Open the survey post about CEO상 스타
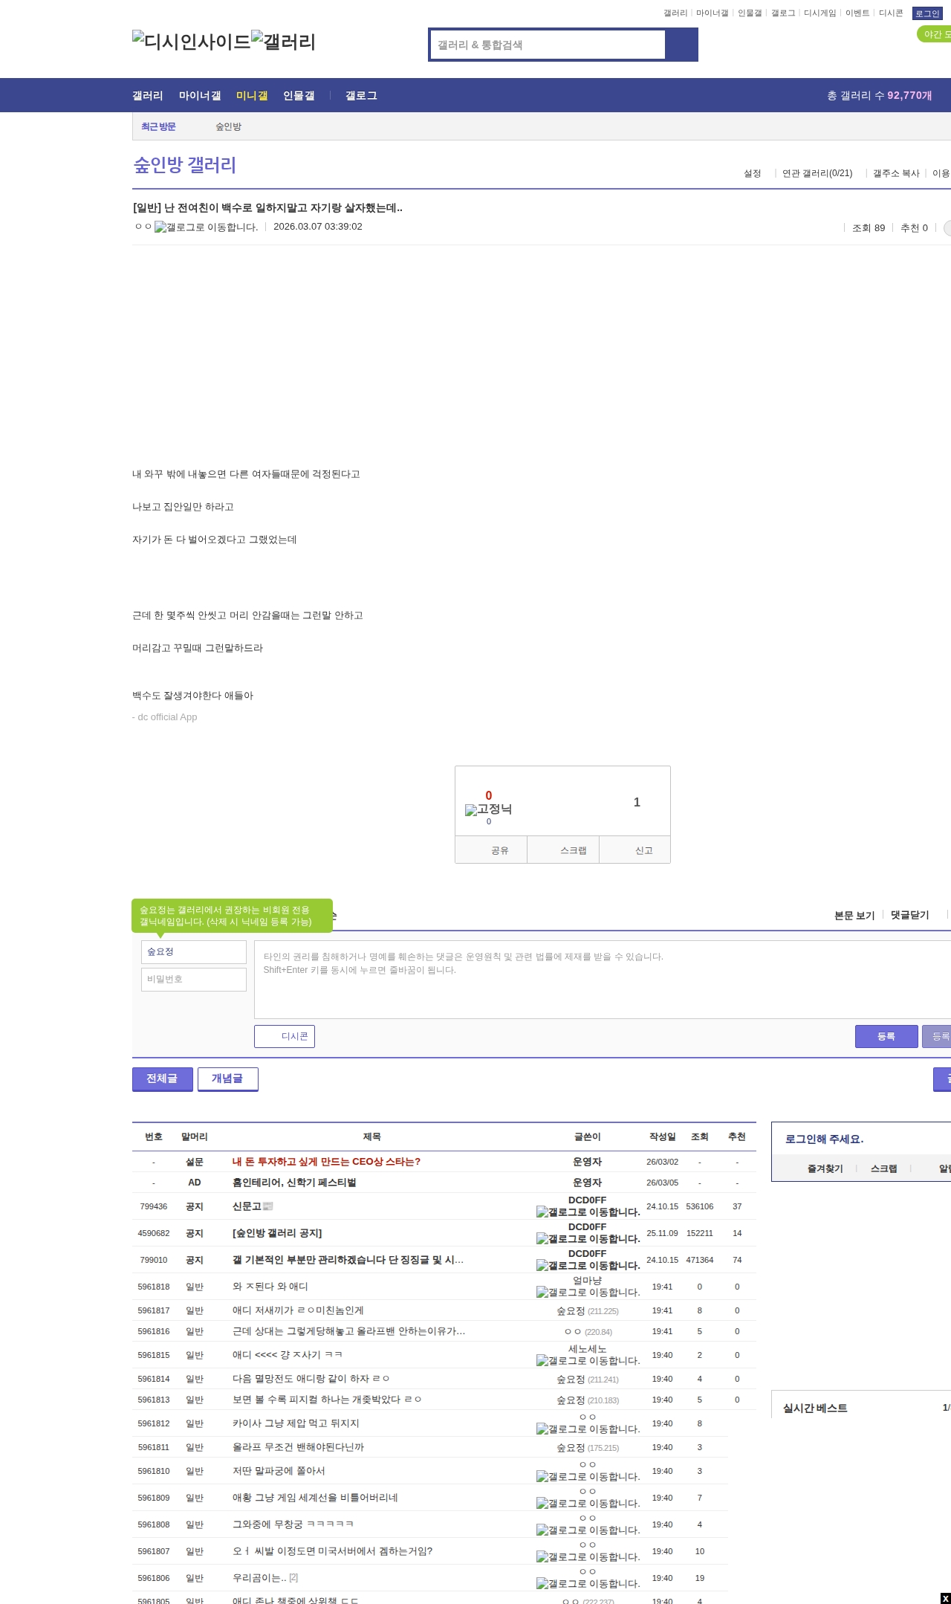The height and width of the screenshot is (1604, 951). point(326,1162)
